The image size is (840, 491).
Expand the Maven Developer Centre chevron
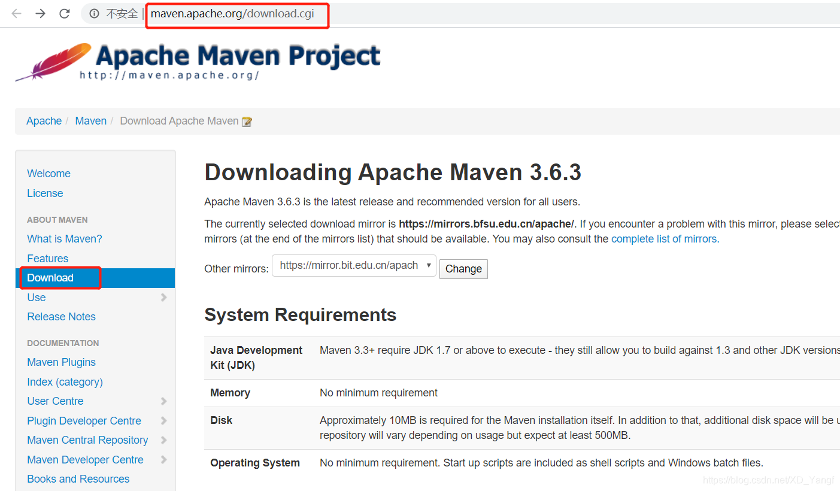pyautogui.click(x=163, y=460)
